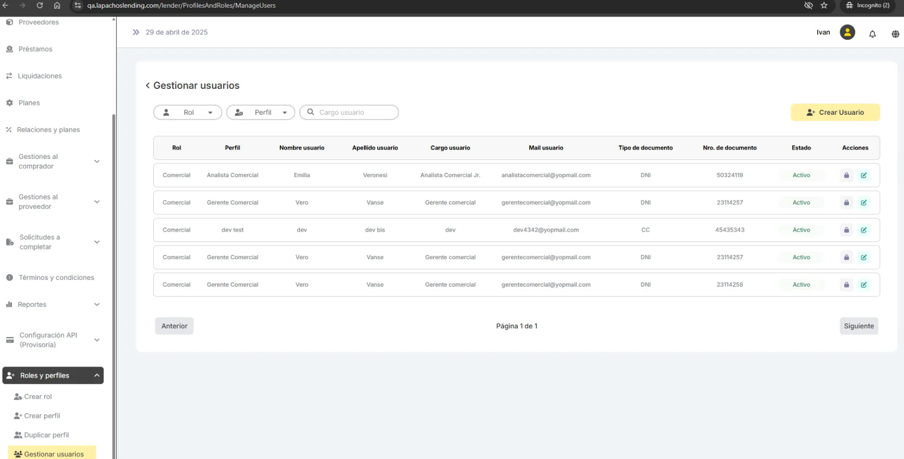Click the language globe icon

coord(895,34)
